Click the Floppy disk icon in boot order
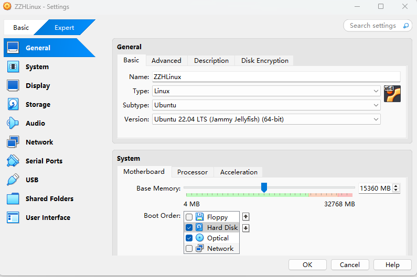 (199, 217)
